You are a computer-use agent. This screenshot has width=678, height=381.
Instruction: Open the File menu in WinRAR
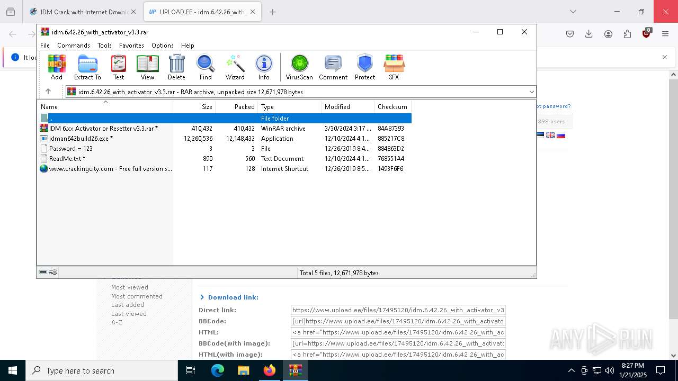[x=45, y=46]
